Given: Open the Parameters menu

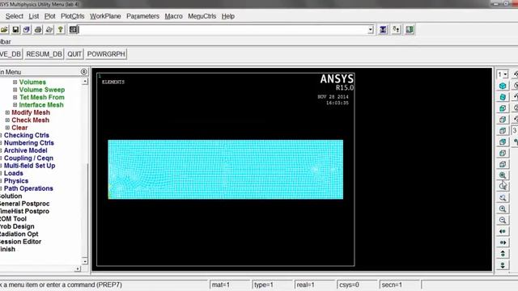Looking at the screenshot, I should 142,16.
